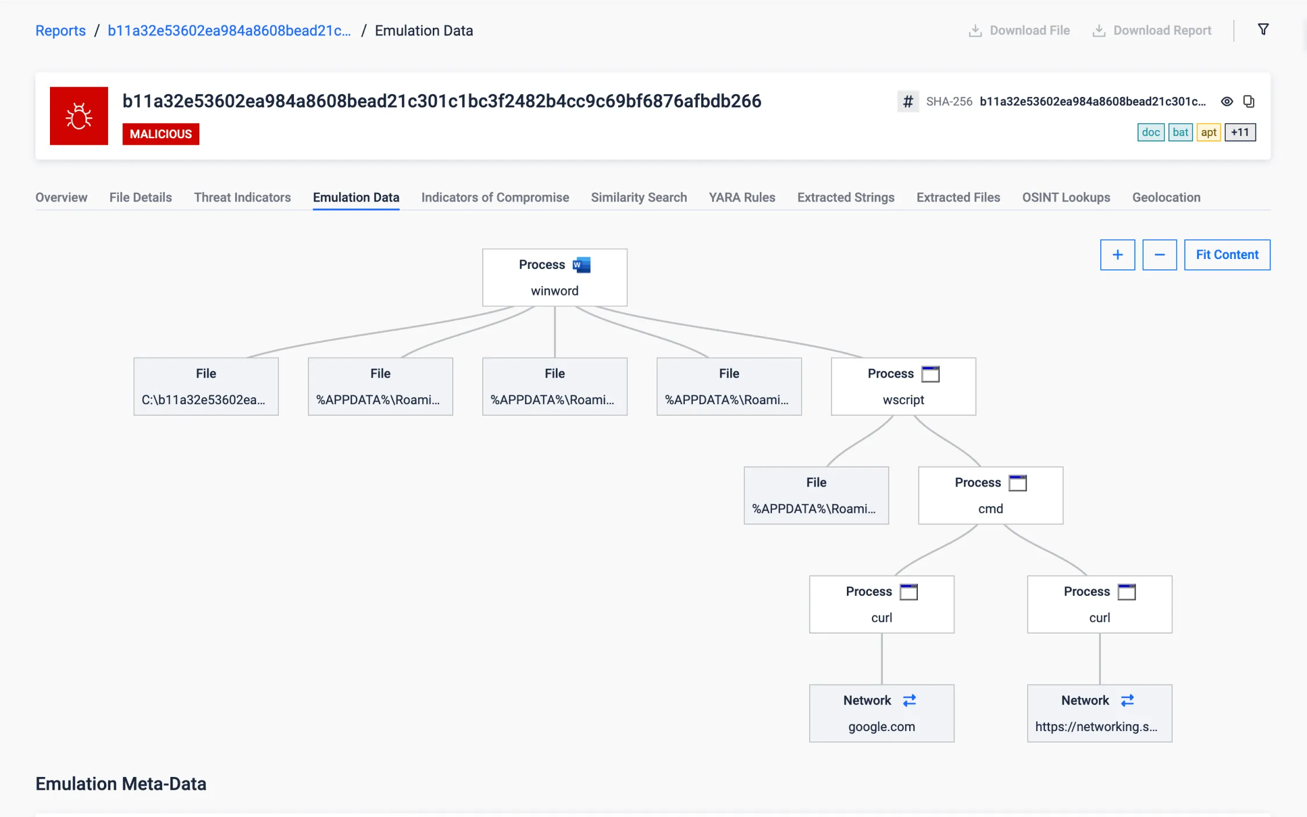The height and width of the screenshot is (817, 1307).
Task: Click network arrows icon on google.com node
Action: [x=909, y=700]
